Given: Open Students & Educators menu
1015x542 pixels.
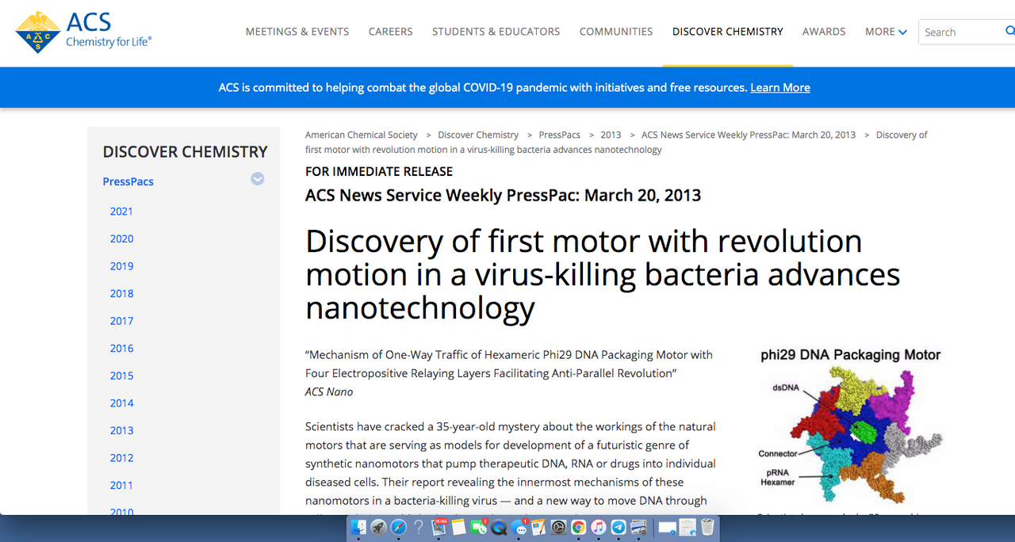Looking at the screenshot, I should tap(496, 32).
